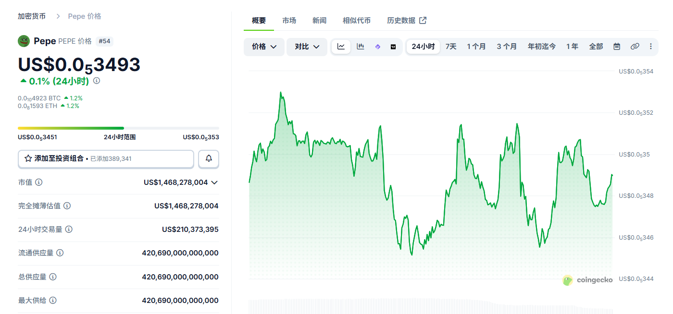Select the 全部 time range
Screen dimensions: 673x314
point(596,47)
